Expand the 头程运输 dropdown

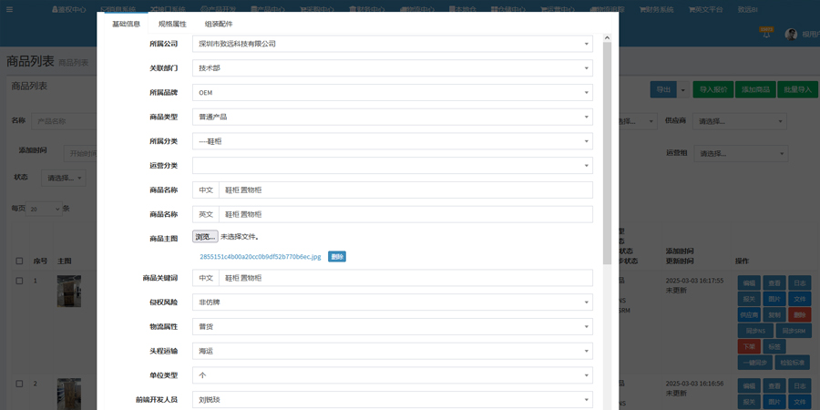coord(392,351)
